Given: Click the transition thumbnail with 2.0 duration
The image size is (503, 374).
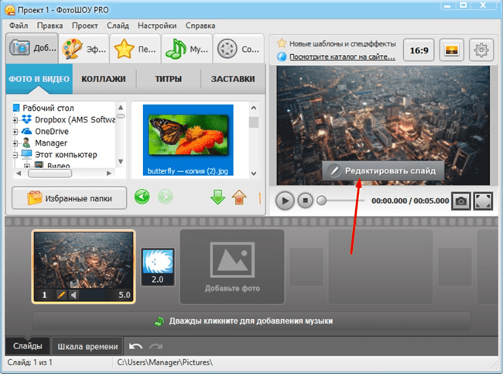Looking at the screenshot, I should click(x=158, y=267).
